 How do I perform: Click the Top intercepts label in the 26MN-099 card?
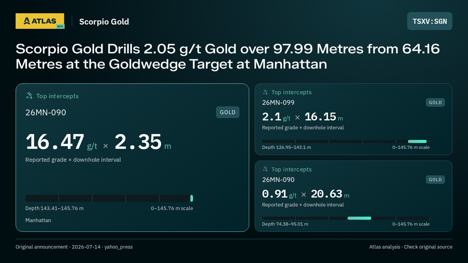point(291,92)
